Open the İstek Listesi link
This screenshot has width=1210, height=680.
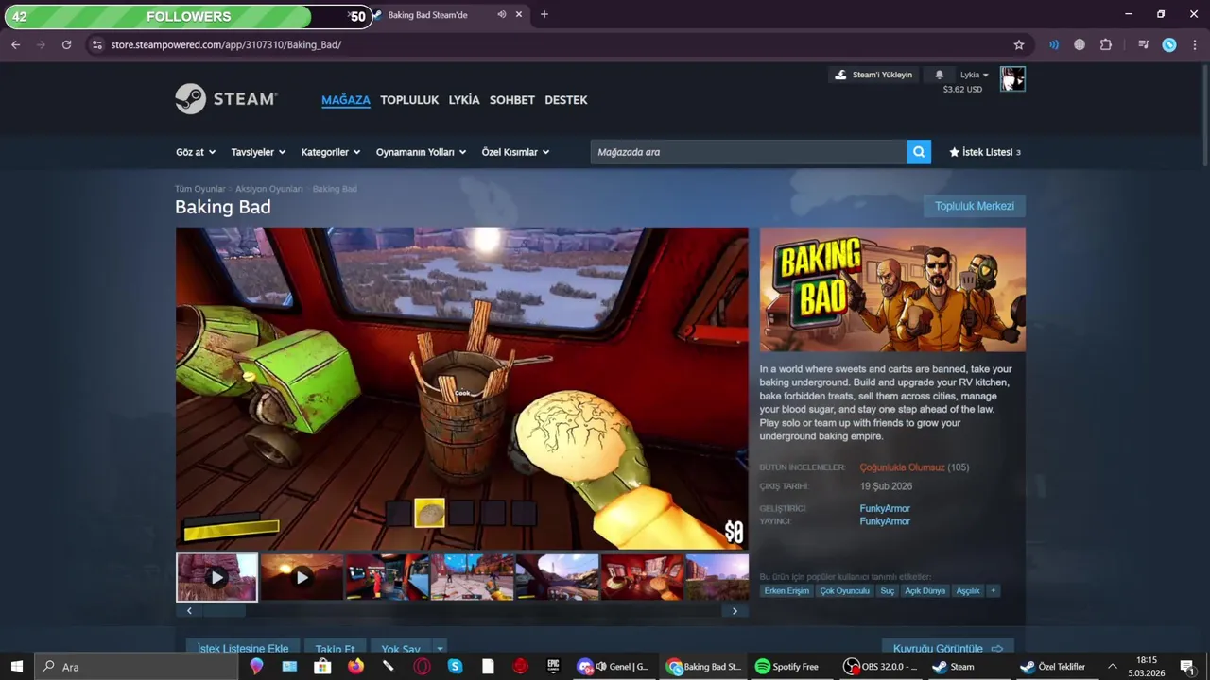(x=985, y=152)
